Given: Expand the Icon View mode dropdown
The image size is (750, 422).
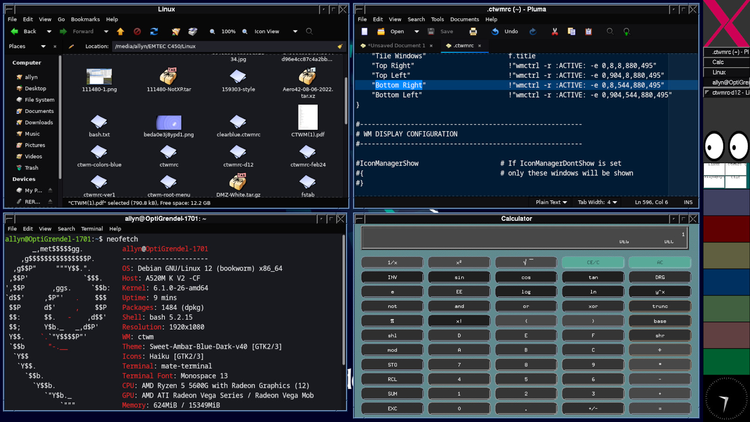Looking at the screenshot, I should [x=295, y=31].
